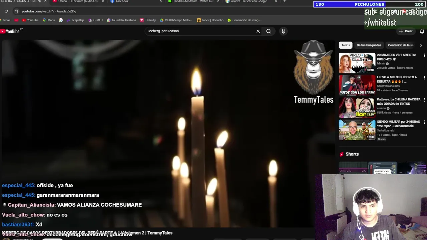Open SIENDO MILITAR por 24HORAS thumbnail
Screen dimensions: 427x240
[357, 130]
